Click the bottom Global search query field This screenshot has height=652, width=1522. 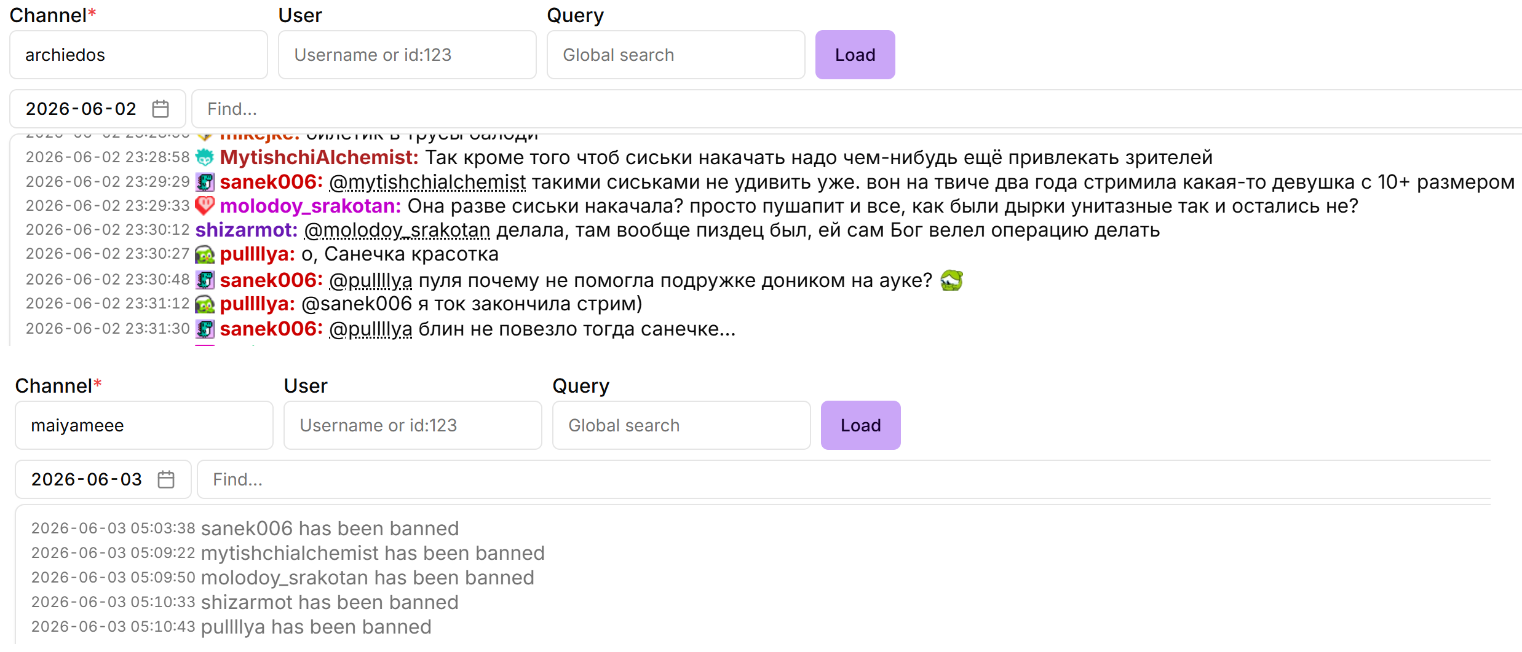681,425
